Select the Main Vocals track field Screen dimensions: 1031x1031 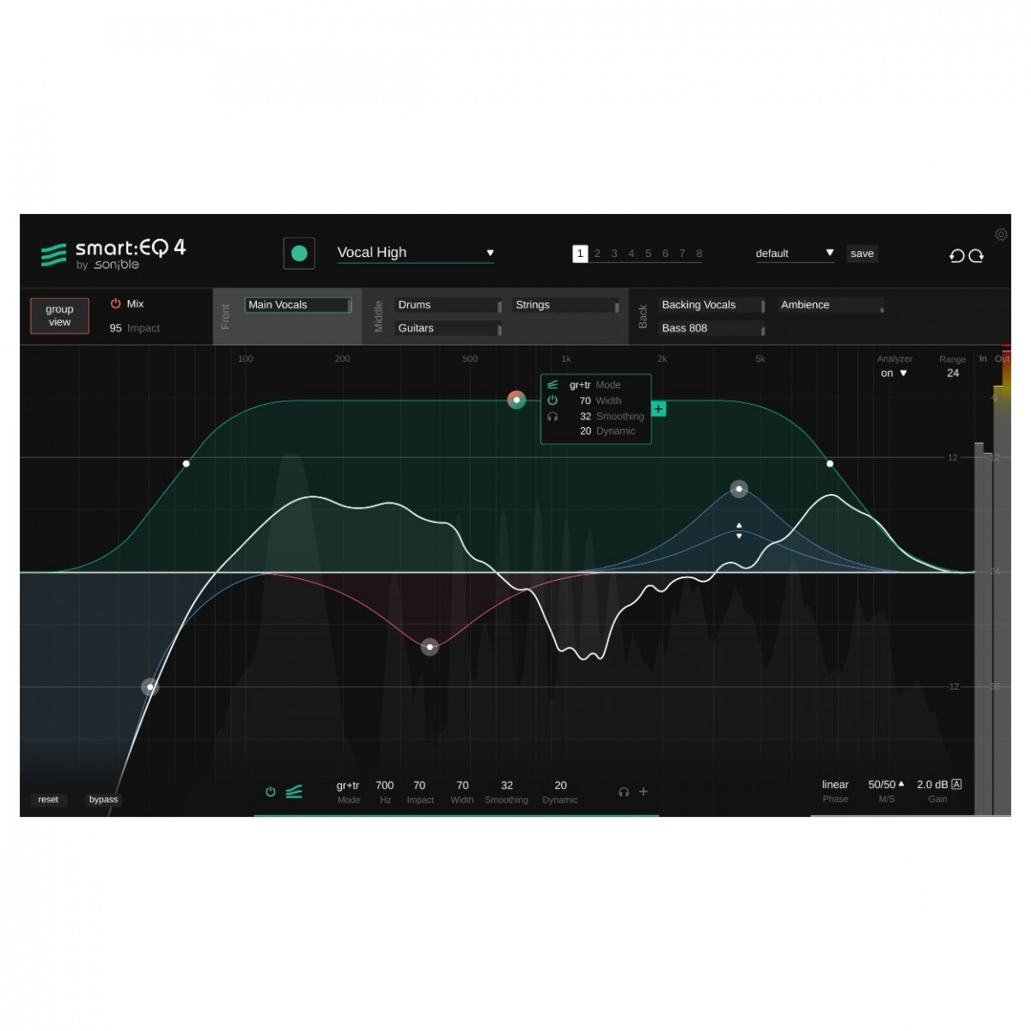pyautogui.click(x=297, y=305)
